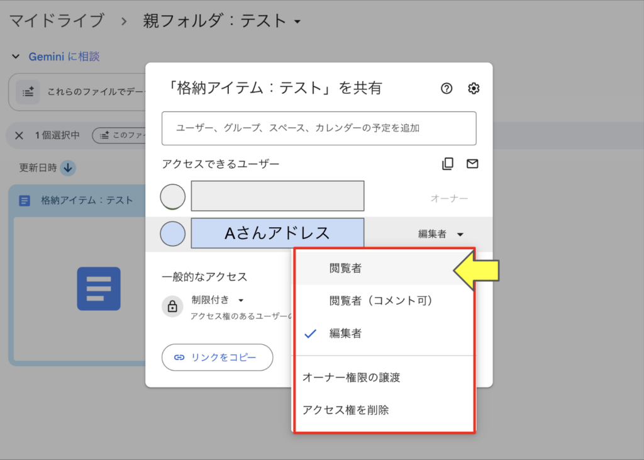644x460 pixels.
Task: Collapse the Gemini に相談 section
Action: 16,57
